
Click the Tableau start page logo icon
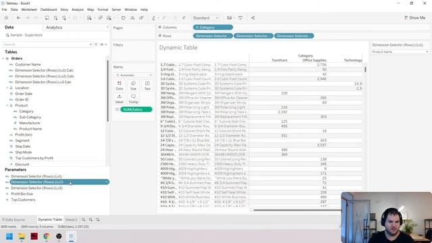[6, 18]
